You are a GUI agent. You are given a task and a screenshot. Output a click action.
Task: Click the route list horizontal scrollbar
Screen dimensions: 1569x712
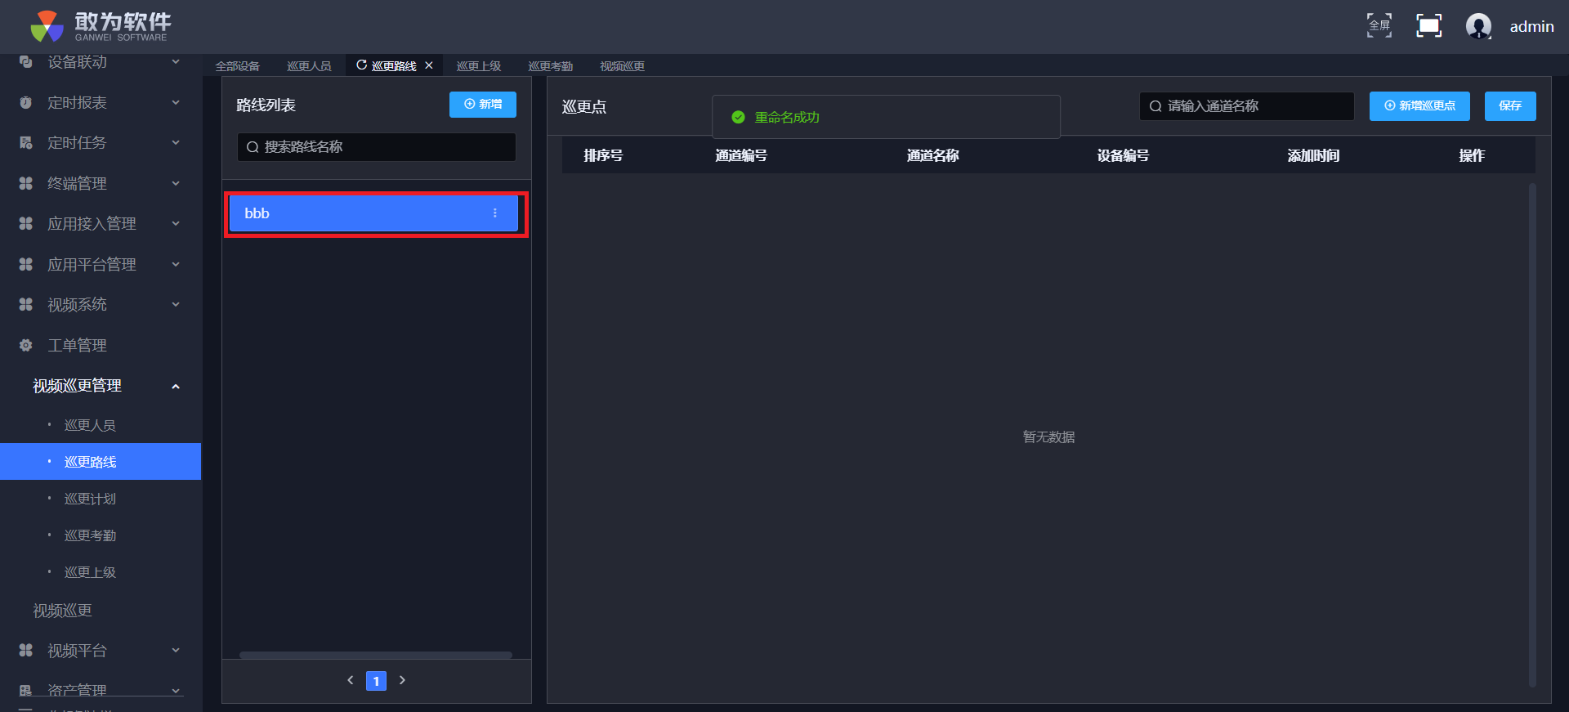tap(376, 655)
